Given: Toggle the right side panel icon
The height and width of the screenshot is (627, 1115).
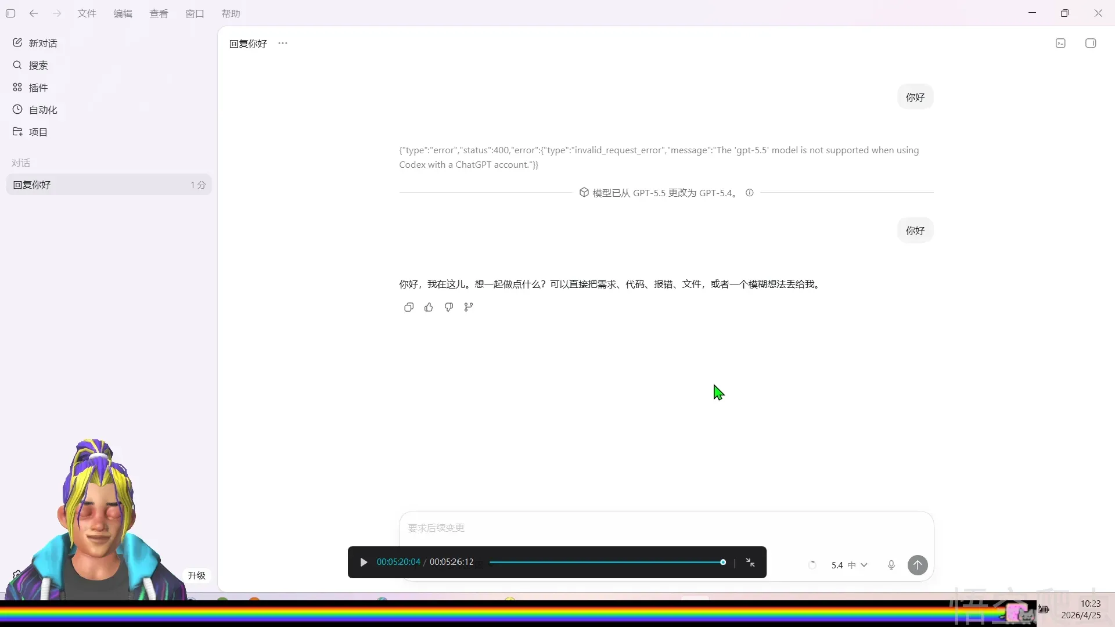Looking at the screenshot, I should pos(1091,44).
